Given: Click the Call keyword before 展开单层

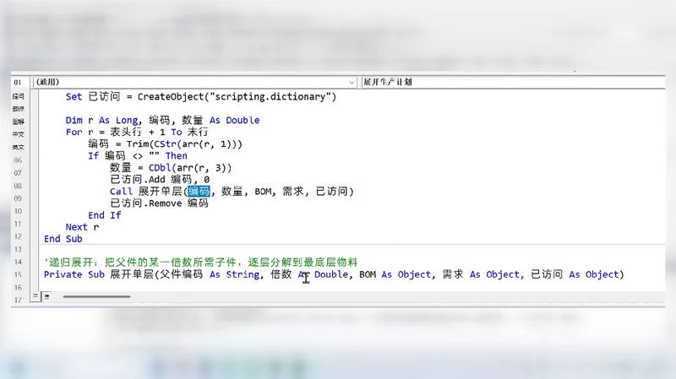Looking at the screenshot, I should 121,192.
